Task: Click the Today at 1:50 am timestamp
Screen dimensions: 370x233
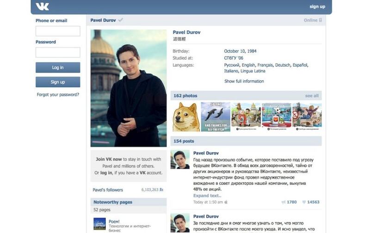Action: tap(208, 202)
